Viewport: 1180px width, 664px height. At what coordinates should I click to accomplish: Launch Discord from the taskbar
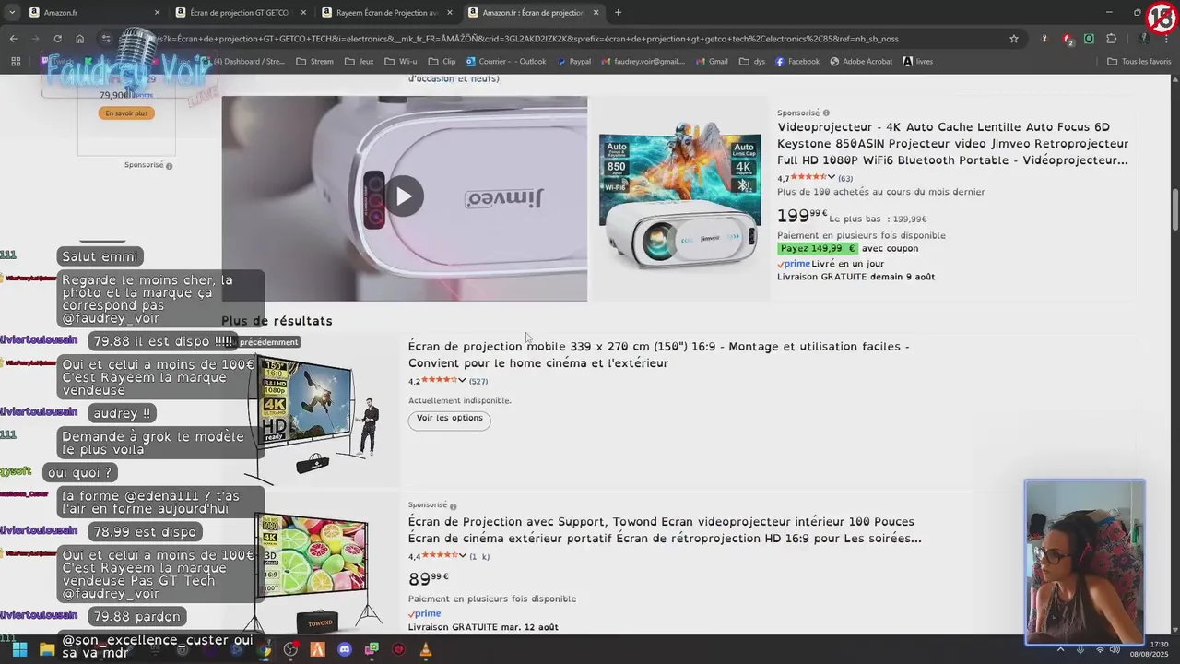345,649
